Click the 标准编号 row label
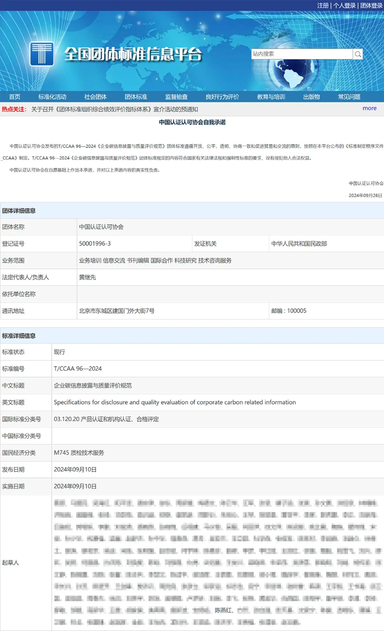The width and height of the screenshot is (384, 631). point(13,369)
